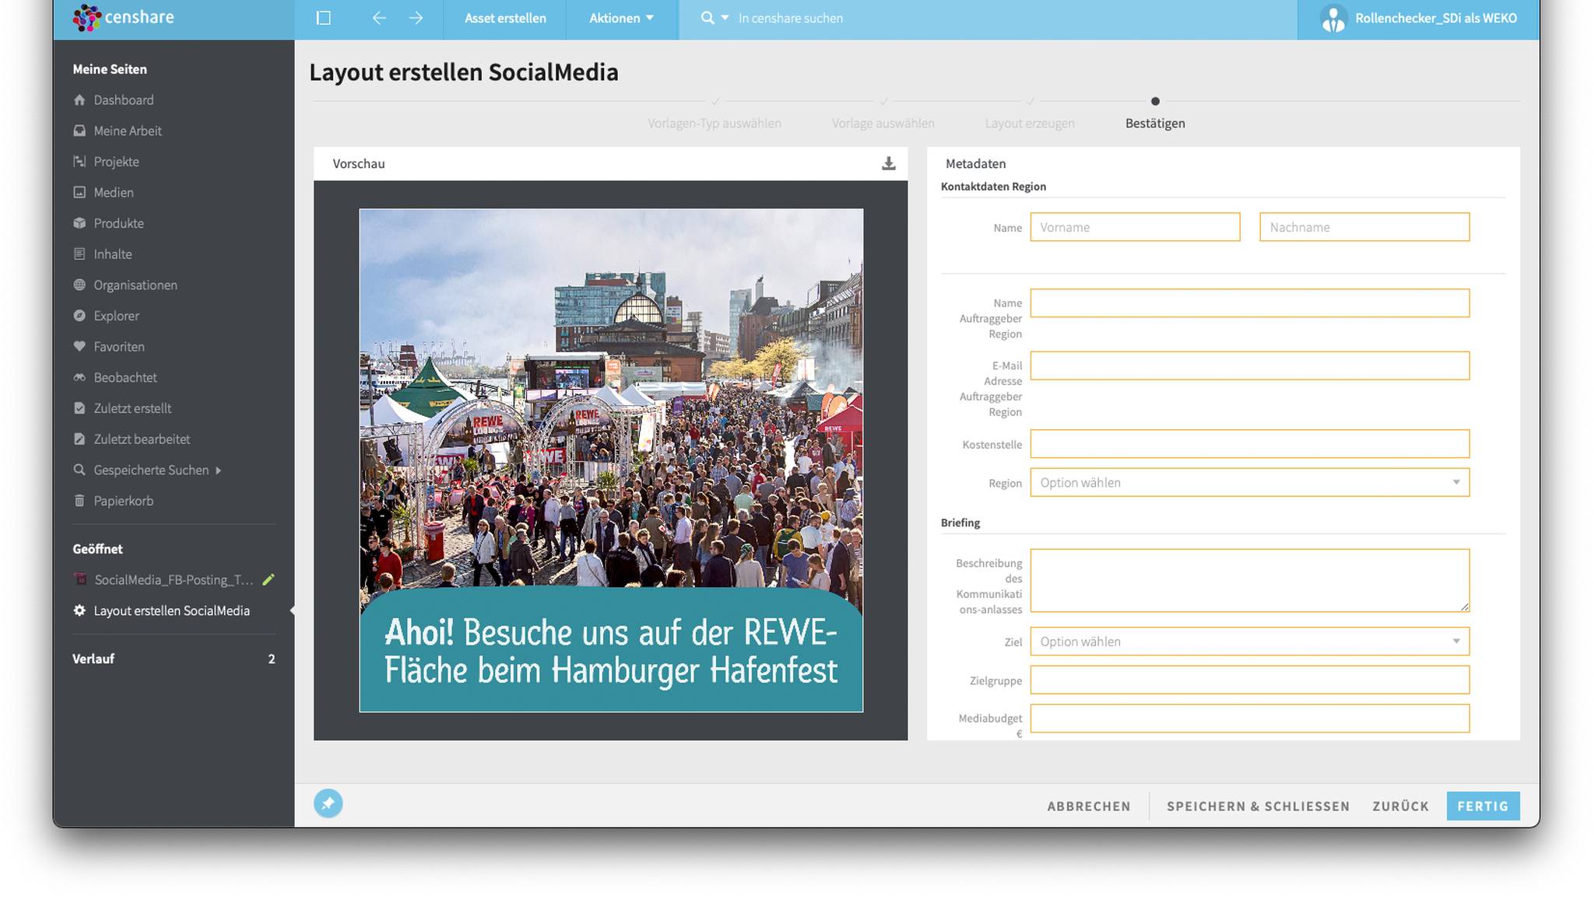Click the censhare logo
The height and width of the screenshot is (899, 1594).
[123, 17]
